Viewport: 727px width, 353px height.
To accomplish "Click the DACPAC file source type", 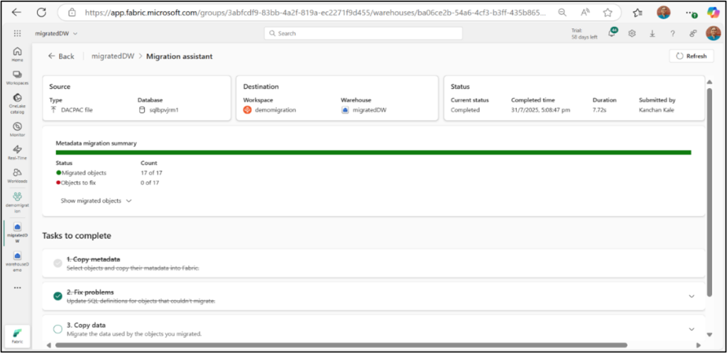I will pos(72,110).
